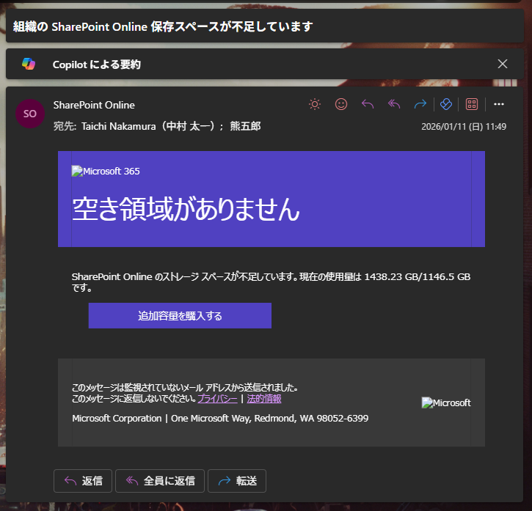Click the 追加容量を購入する button
This screenshot has height=511, width=532.
tap(180, 316)
